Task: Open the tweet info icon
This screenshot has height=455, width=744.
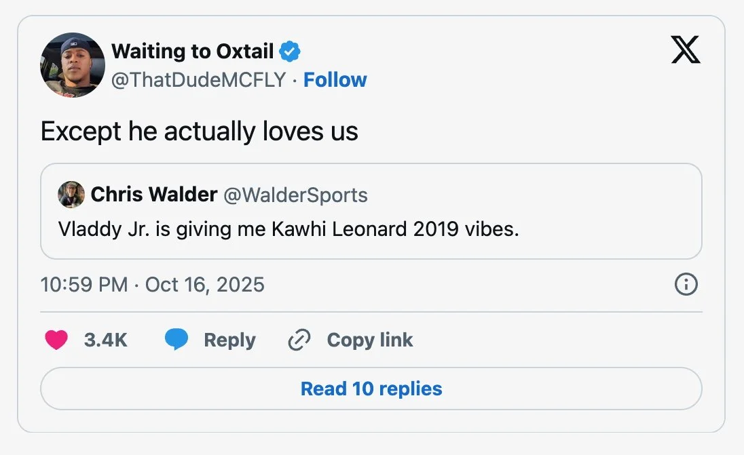Action: click(x=686, y=285)
